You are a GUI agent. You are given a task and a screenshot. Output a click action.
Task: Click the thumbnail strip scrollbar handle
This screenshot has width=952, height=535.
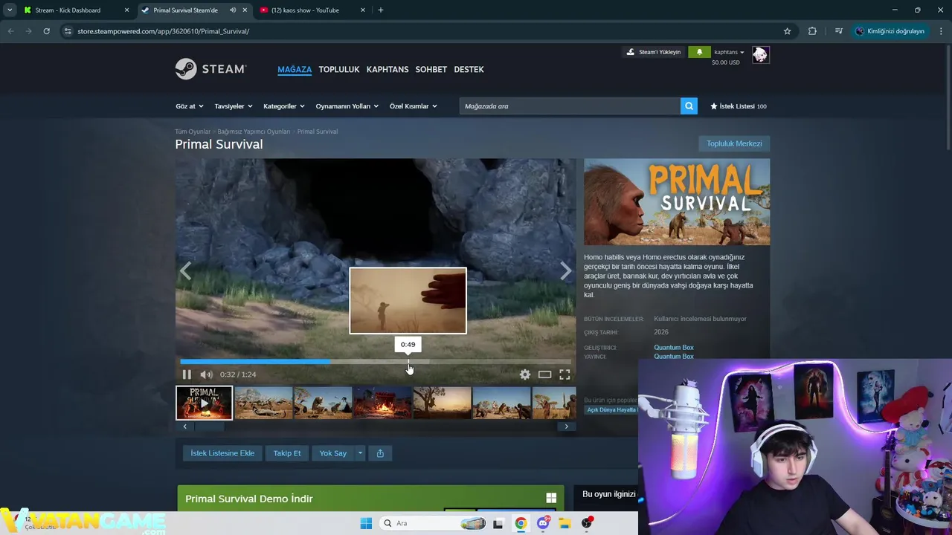pyautogui.click(x=210, y=427)
